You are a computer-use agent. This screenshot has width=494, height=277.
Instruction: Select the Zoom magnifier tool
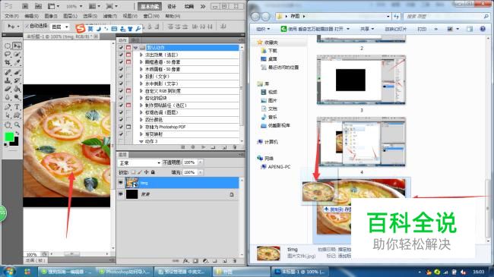pyautogui.click(x=17, y=124)
